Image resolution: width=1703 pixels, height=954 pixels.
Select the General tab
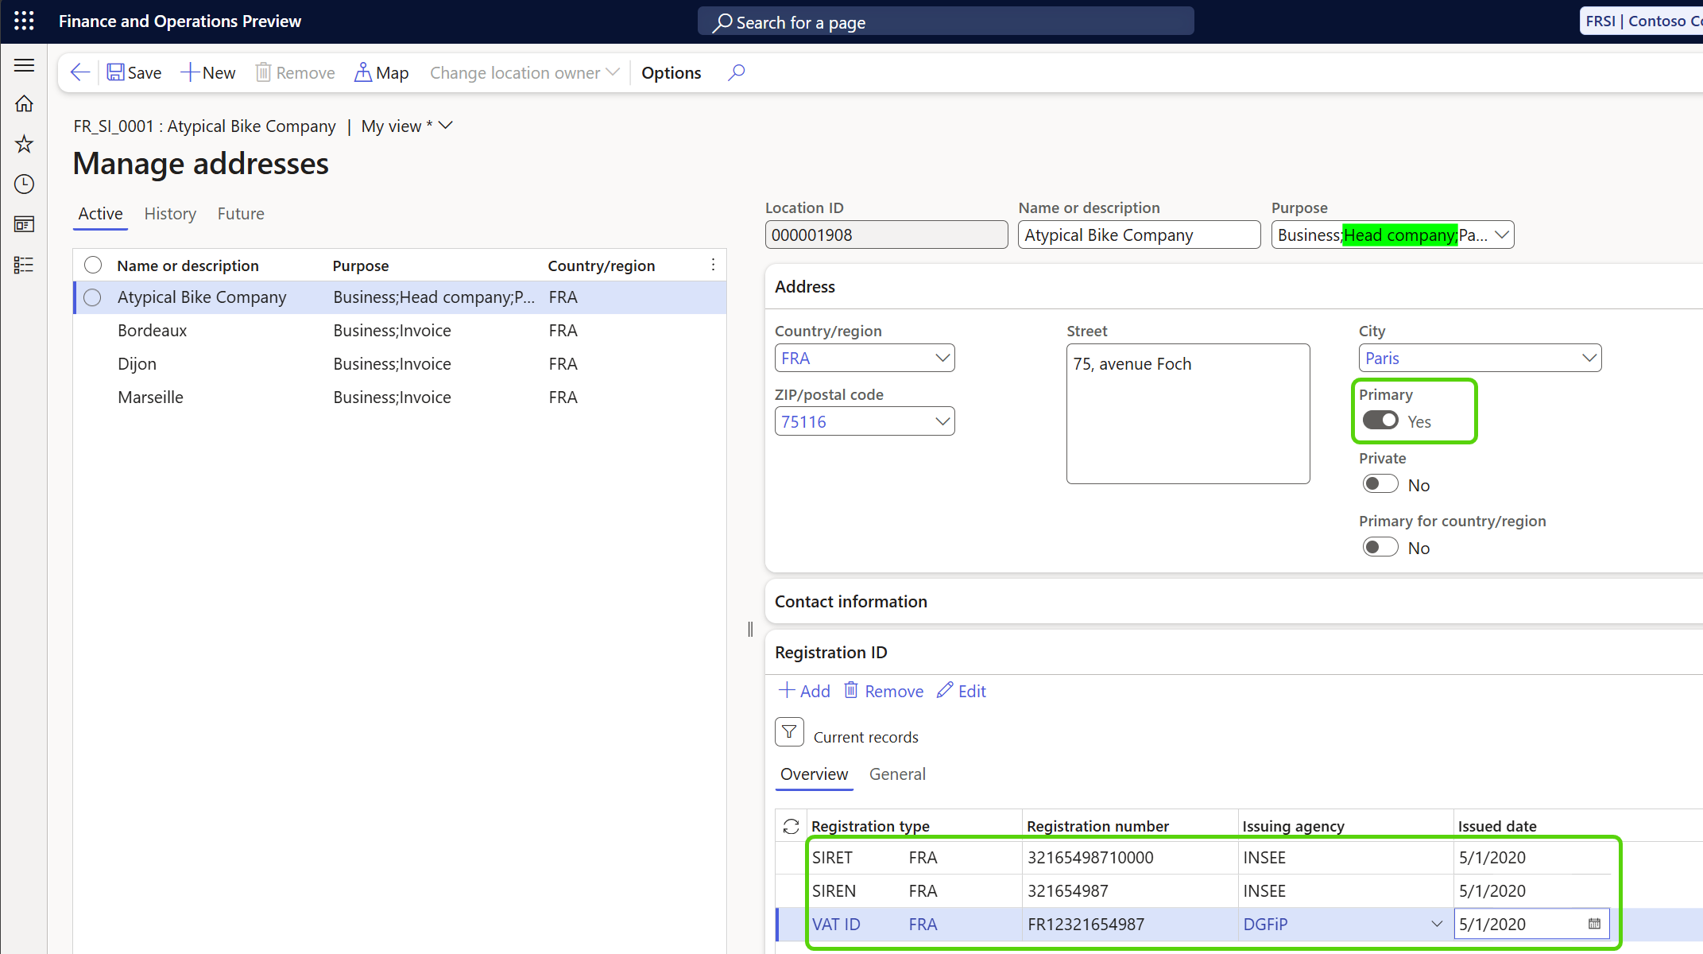click(x=897, y=774)
